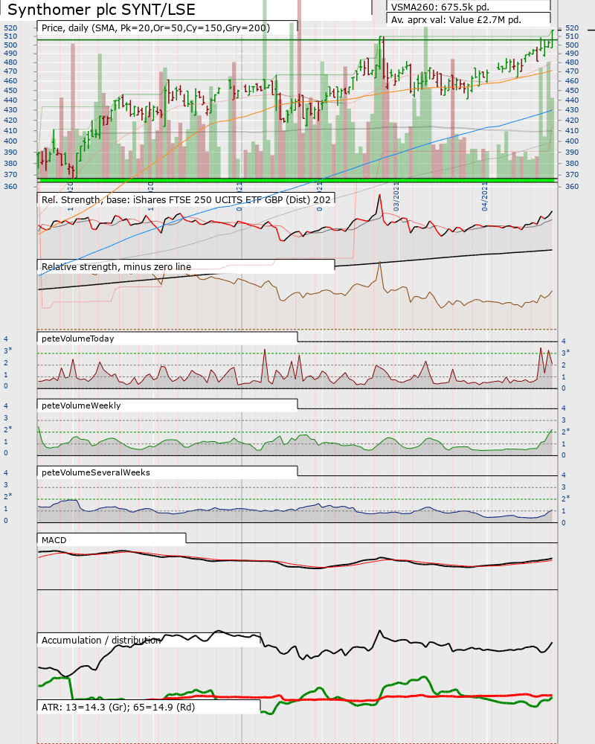Select the Price, daily SMA panel header
The width and height of the screenshot is (595, 744).
coord(155,28)
